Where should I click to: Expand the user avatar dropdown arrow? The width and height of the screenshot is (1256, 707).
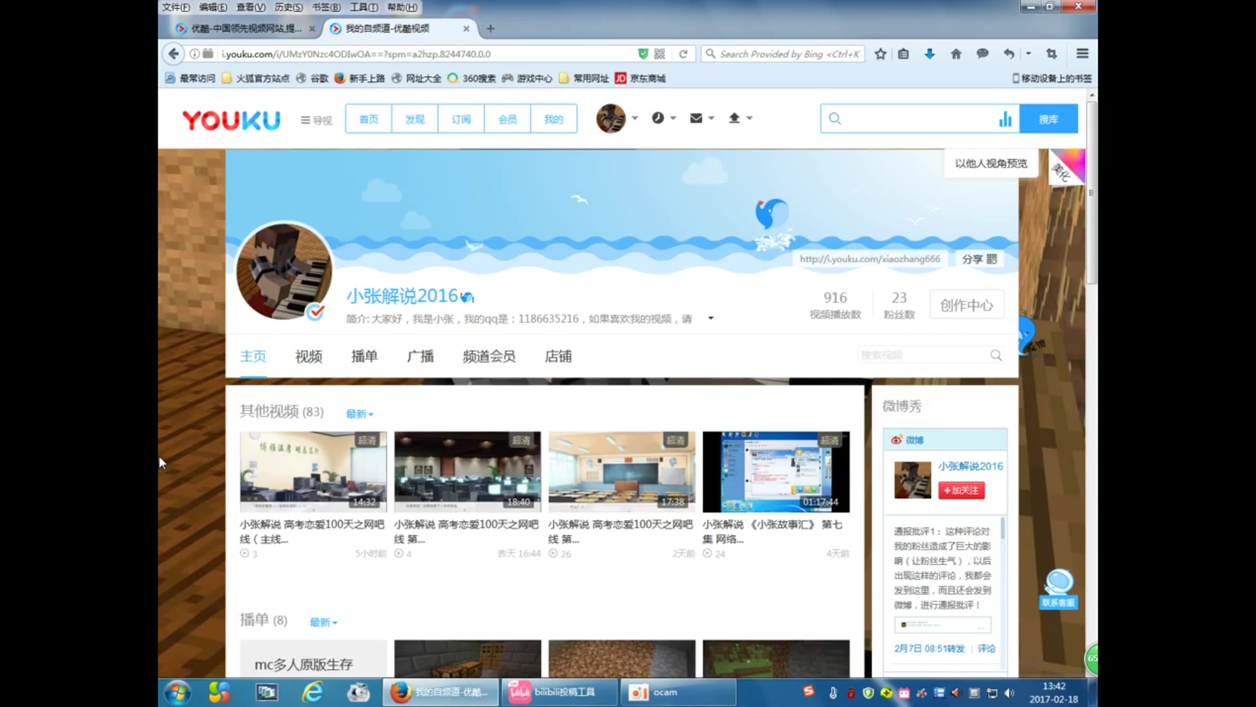tap(633, 118)
